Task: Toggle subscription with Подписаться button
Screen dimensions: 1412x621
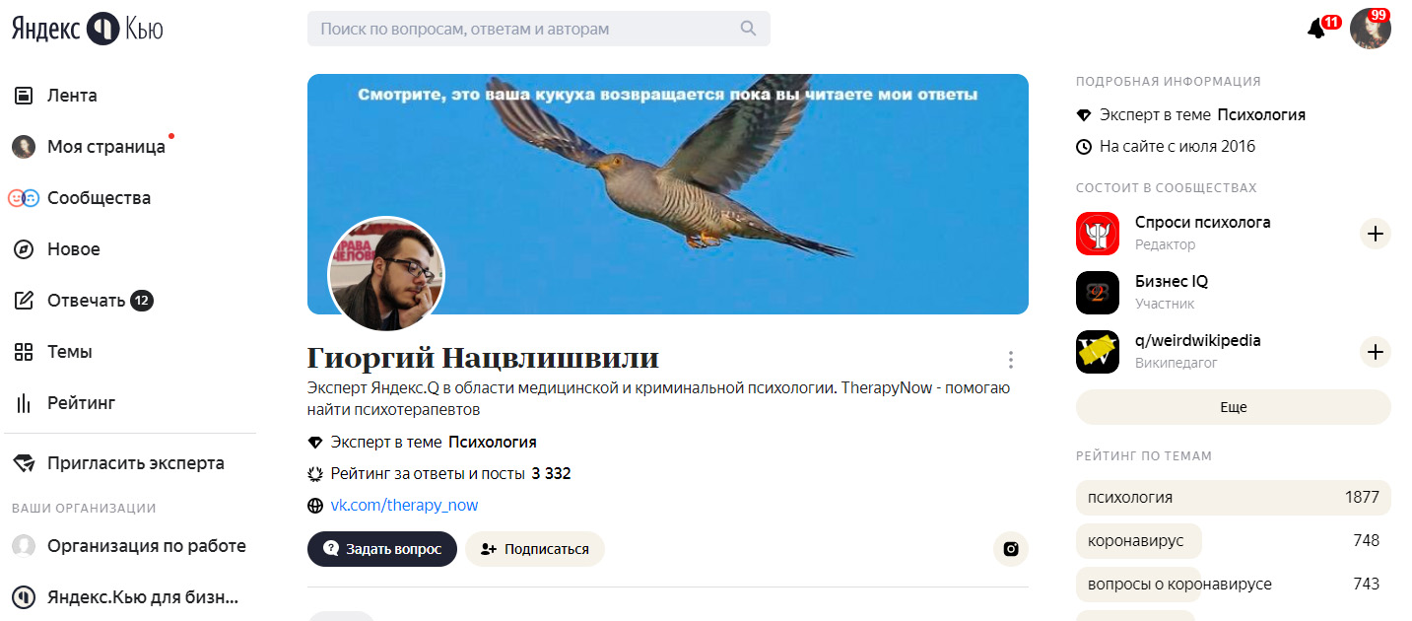Action: click(535, 549)
